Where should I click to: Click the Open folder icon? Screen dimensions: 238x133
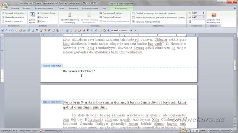[x=20, y=30]
